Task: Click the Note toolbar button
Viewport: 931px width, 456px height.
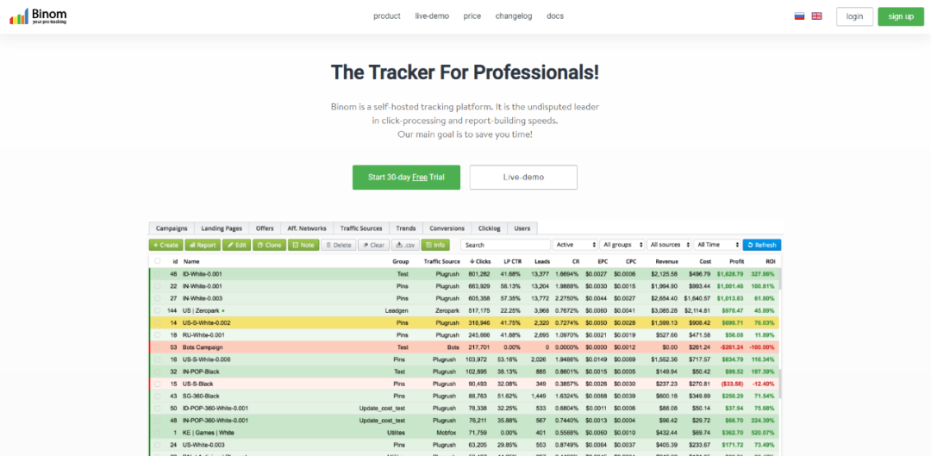Action: [303, 245]
